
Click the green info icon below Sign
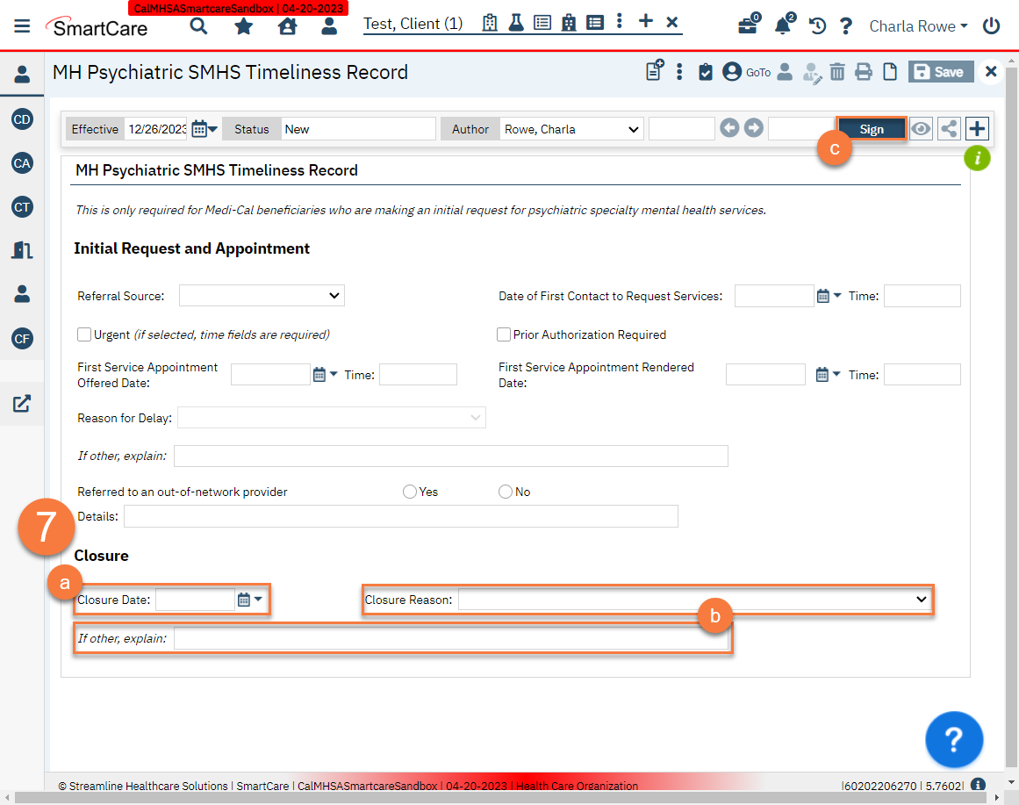tap(977, 158)
